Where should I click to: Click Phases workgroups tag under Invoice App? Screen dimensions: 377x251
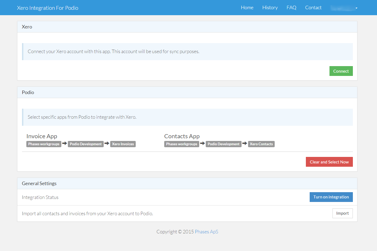tap(44, 144)
